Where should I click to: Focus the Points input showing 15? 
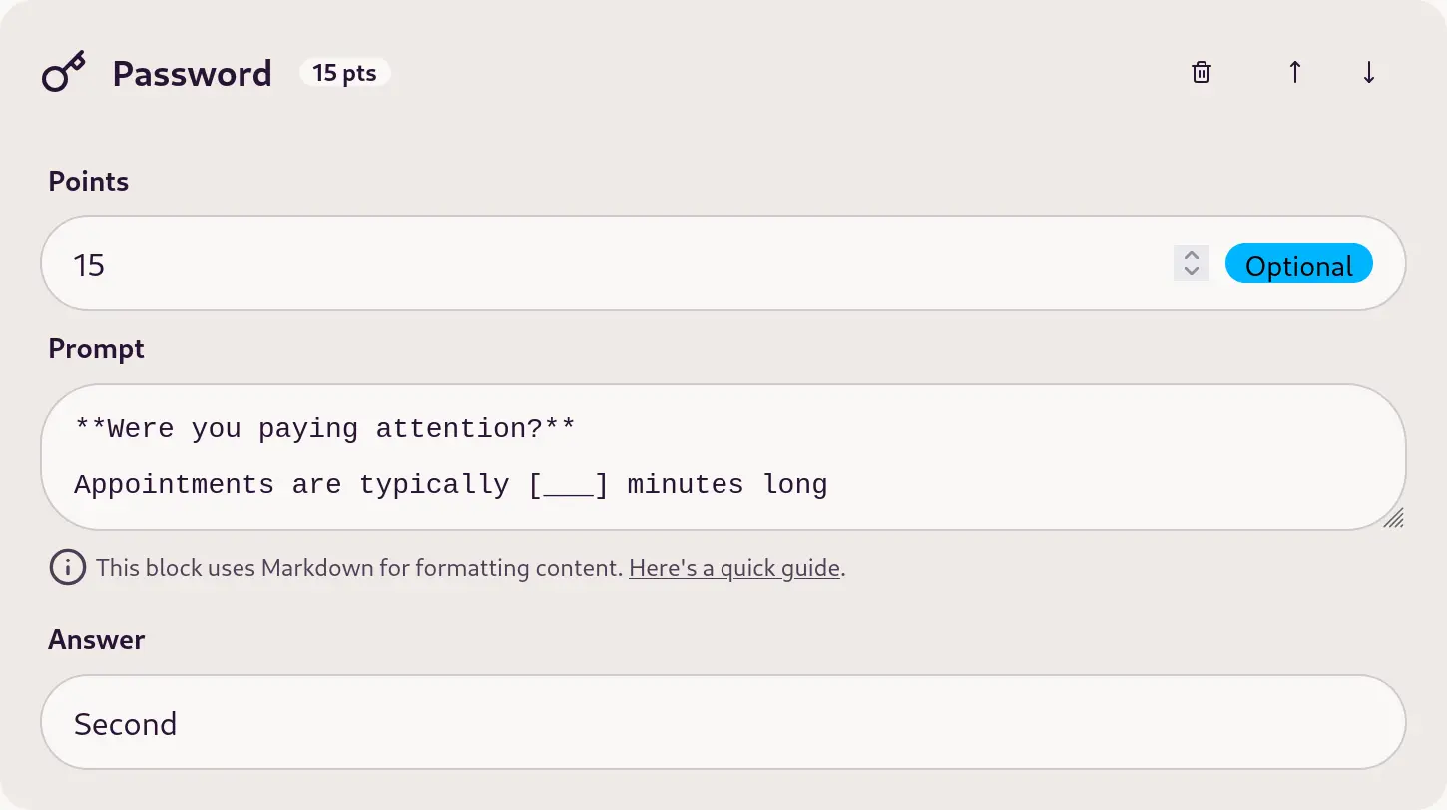point(607,265)
